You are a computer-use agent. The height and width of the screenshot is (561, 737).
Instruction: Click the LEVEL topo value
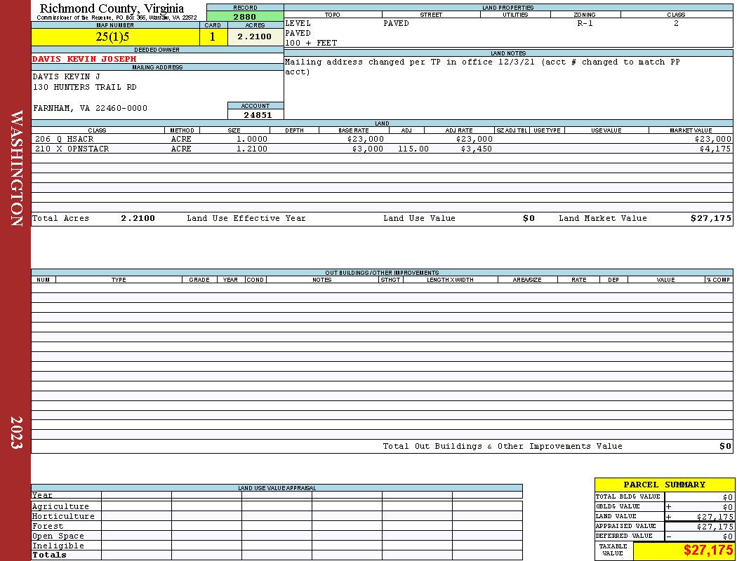[x=298, y=23]
